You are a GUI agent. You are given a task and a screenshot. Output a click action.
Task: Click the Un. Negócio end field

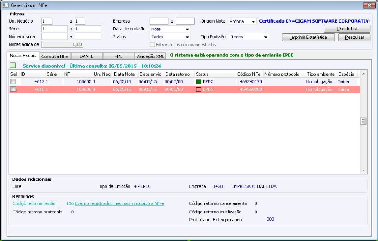80,21
